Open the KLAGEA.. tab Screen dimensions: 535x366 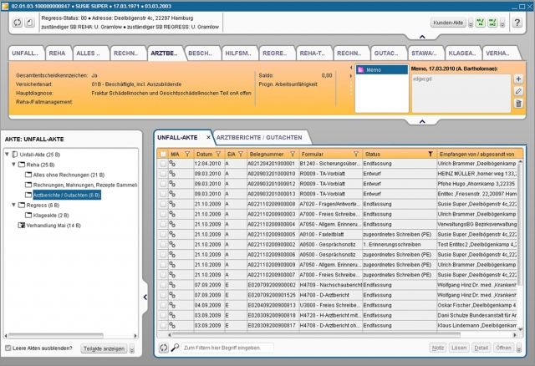coord(462,53)
